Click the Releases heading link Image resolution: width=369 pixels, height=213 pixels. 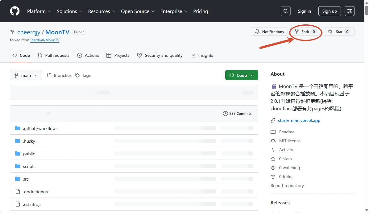pyautogui.click(x=280, y=203)
